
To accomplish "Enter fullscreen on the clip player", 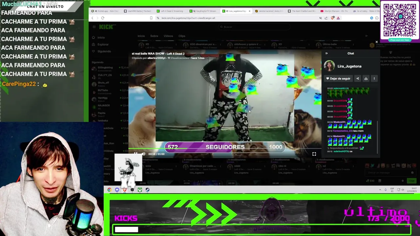I will point(314,154).
